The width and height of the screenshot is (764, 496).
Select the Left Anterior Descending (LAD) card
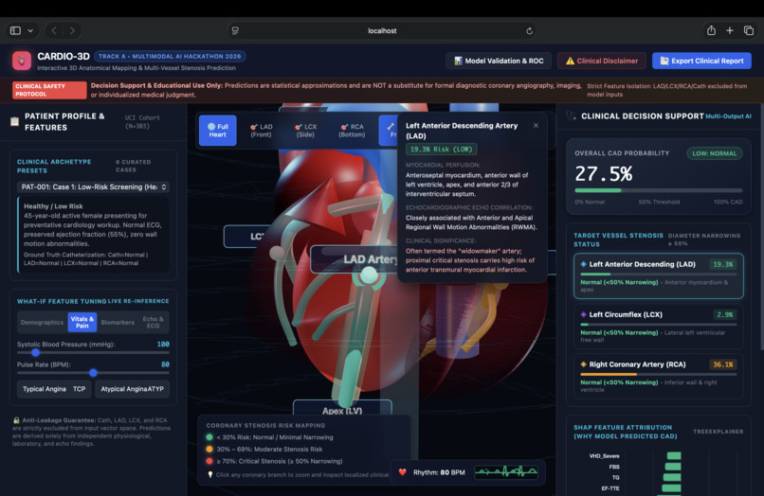pos(658,275)
